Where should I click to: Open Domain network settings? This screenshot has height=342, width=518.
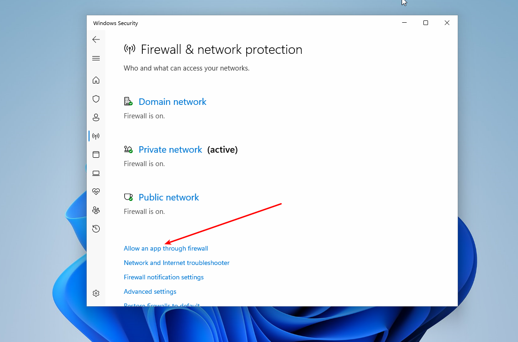172,102
